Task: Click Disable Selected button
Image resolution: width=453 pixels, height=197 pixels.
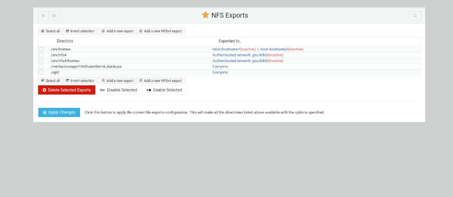Action: pyautogui.click(x=119, y=90)
